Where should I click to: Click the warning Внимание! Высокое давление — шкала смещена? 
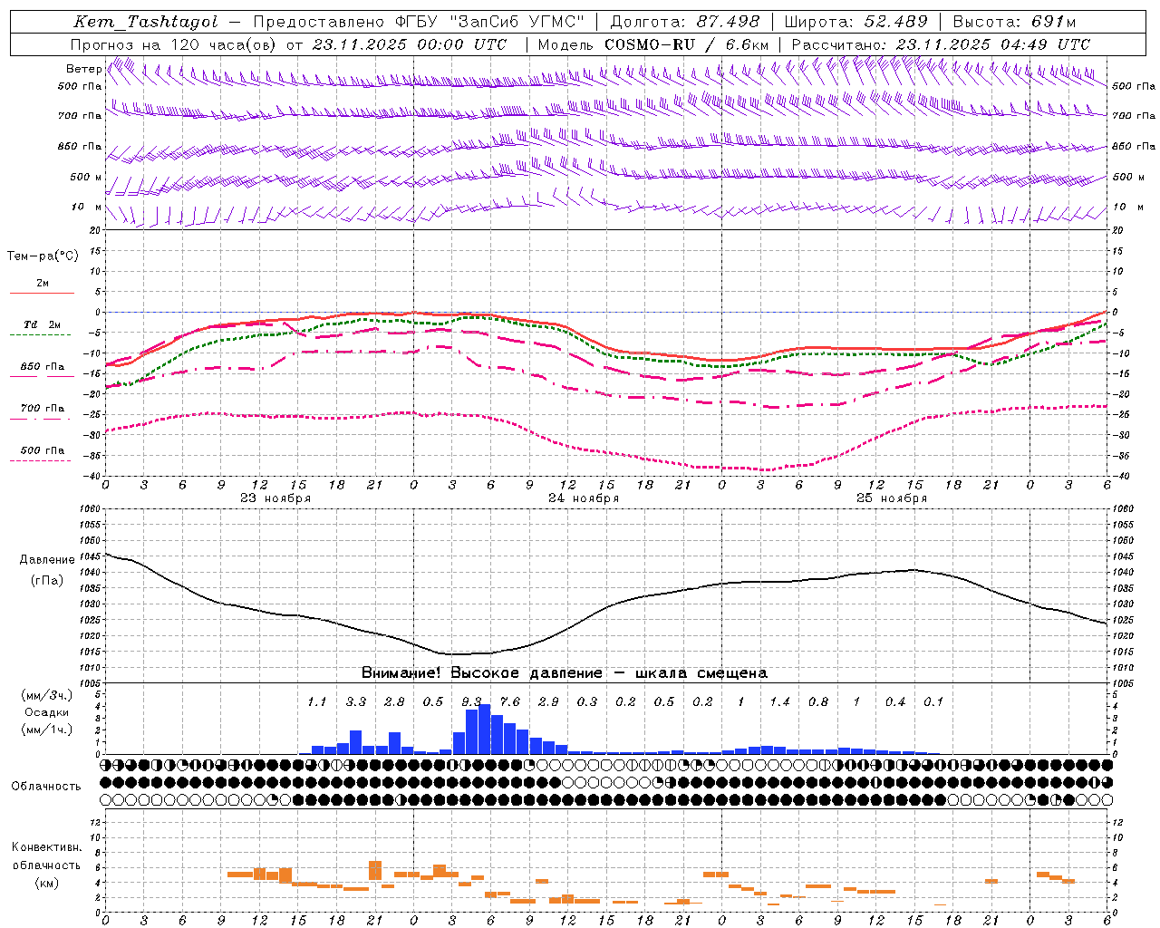coord(565,673)
